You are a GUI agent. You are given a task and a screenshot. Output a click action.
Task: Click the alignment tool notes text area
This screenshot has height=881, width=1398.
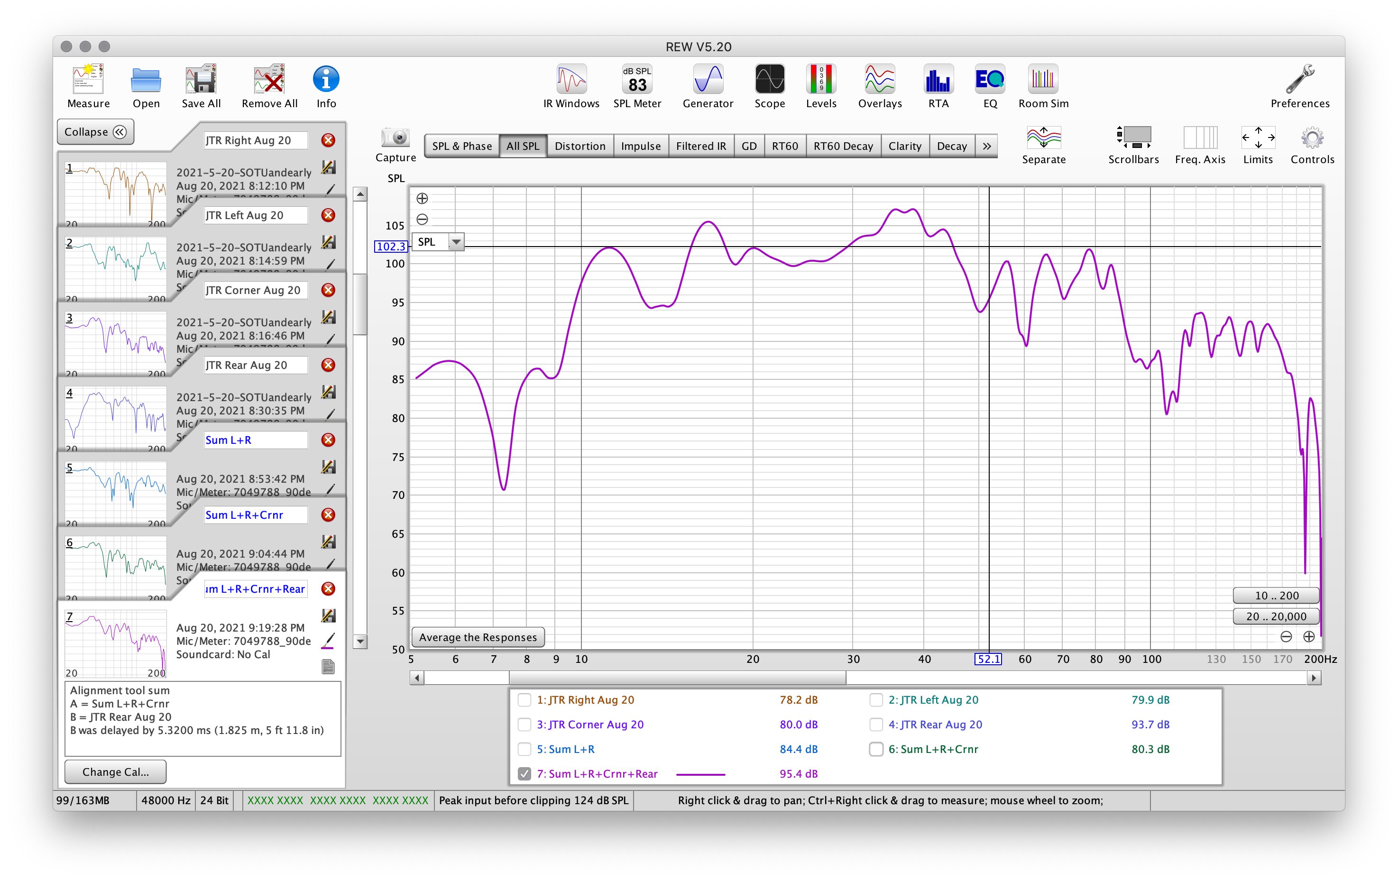coord(202,718)
